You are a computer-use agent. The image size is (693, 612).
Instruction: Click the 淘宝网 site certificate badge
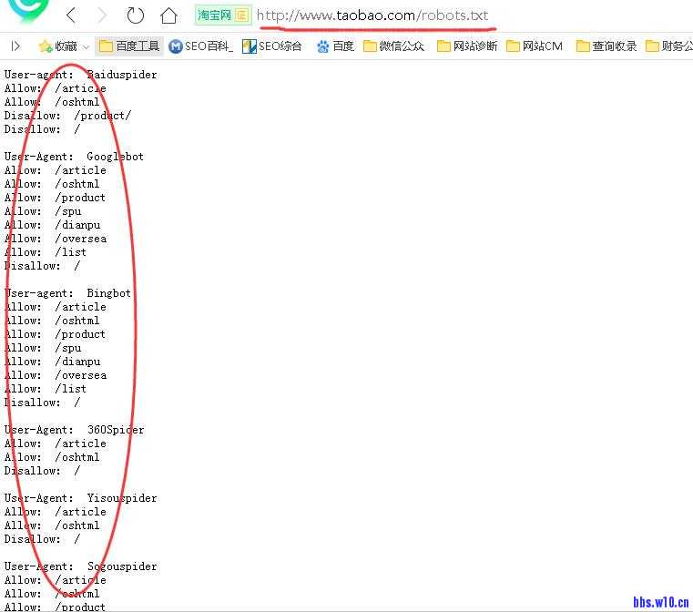tap(223, 15)
